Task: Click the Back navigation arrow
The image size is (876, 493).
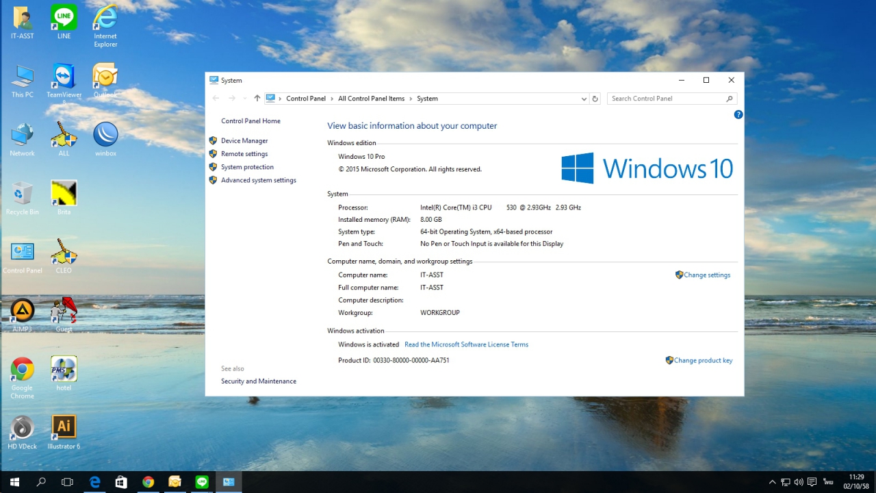Action: 216,99
